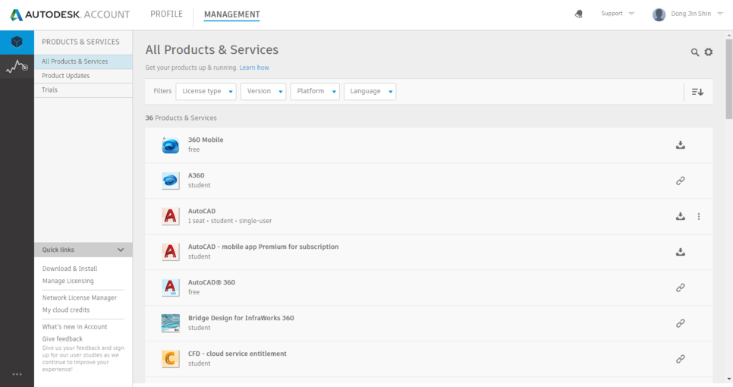Click the page vertical scrollbar thumb
This screenshot has height=387, width=733.
click(x=728, y=79)
